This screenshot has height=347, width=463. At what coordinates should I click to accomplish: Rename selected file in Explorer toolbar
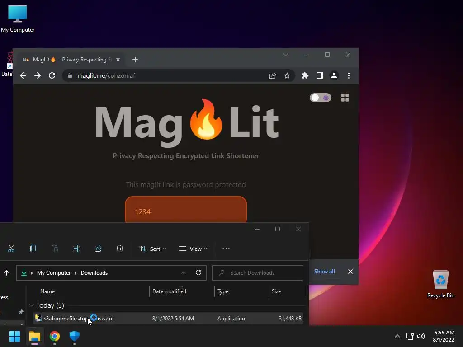(x=76, y=249)
